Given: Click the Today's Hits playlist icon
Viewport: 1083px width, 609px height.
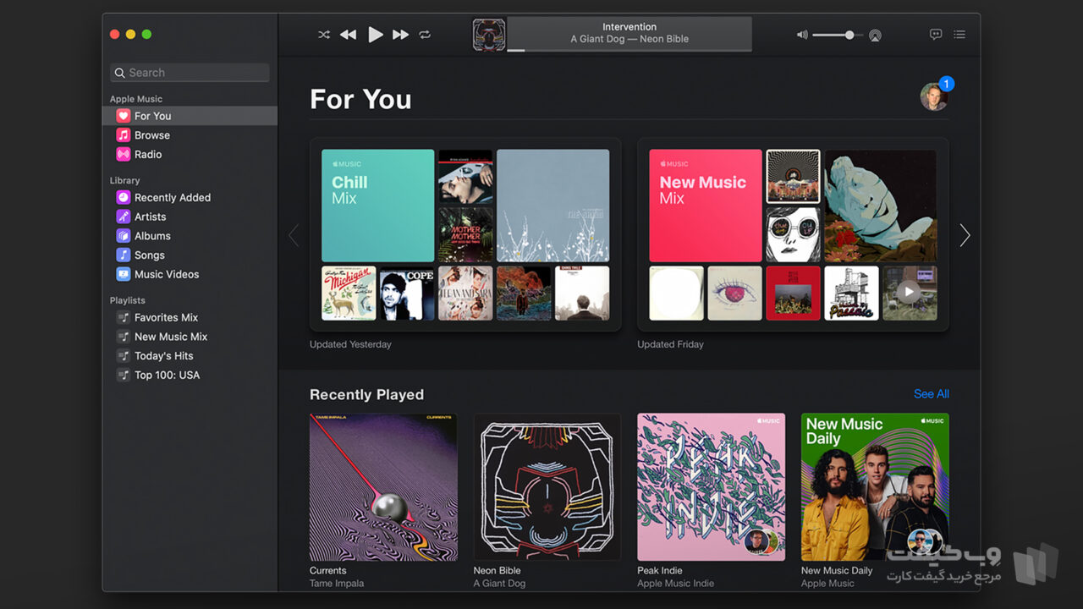Looking at the screenshot, I should 123,356.
